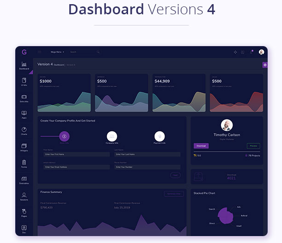Select the Payment Info step
This screenshot has height=243, width=282.
(159, 136)
